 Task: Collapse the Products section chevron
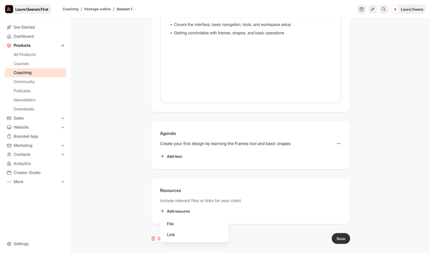(63, 46)
